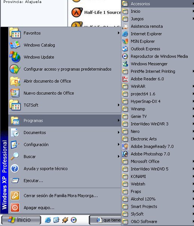Click the Winamp lightning quick launch icon
This screenshot has height=226, width=194.
(65, 220)
